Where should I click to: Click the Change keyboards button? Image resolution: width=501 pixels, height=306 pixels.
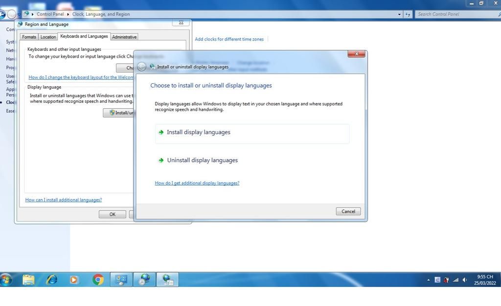coord(125,68)
